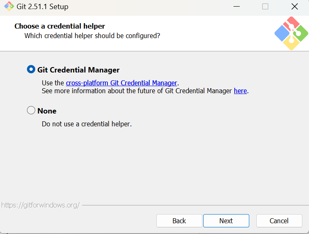The height and width of the screenshot is (234, 309).
Task: Click the "Choose a credential helper" heading
Action: tap(60, 26)
